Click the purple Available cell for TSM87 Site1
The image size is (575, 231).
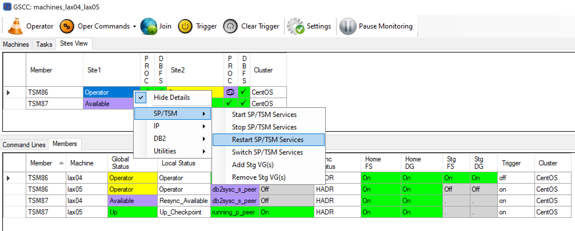[x=109, y=104]
